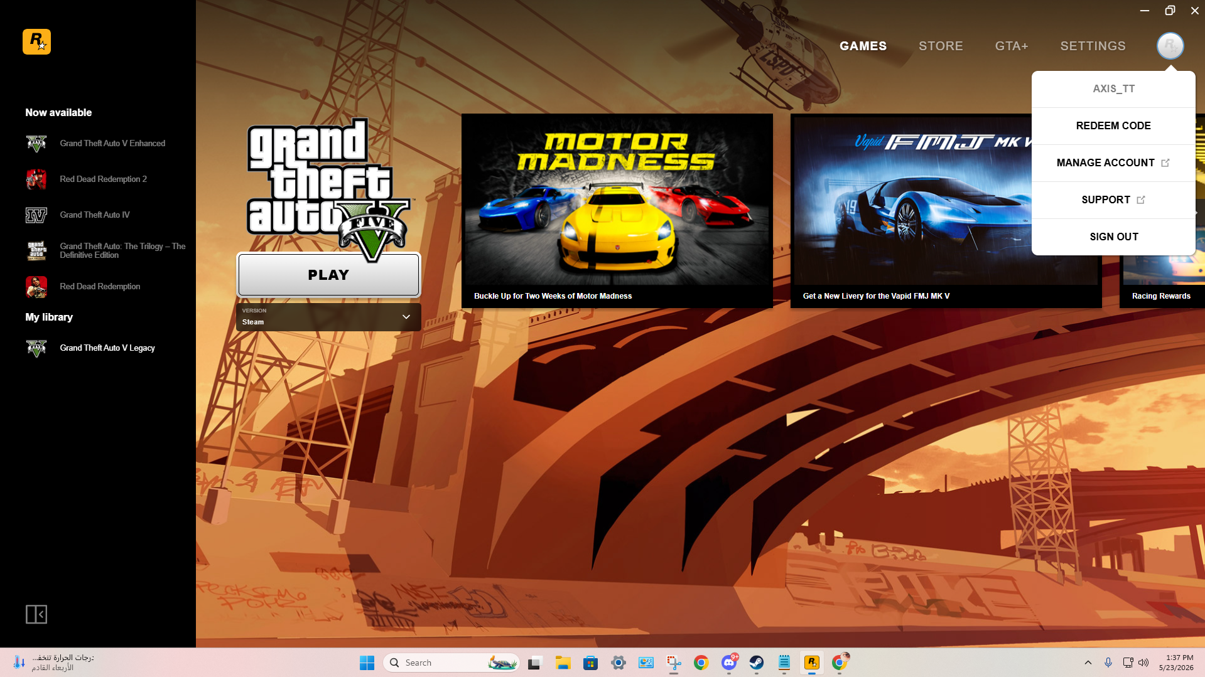Select Red Dead Redemption 2 title
Image resolution: width=1205 pixels, height=677 pixels.
point(103,179)
